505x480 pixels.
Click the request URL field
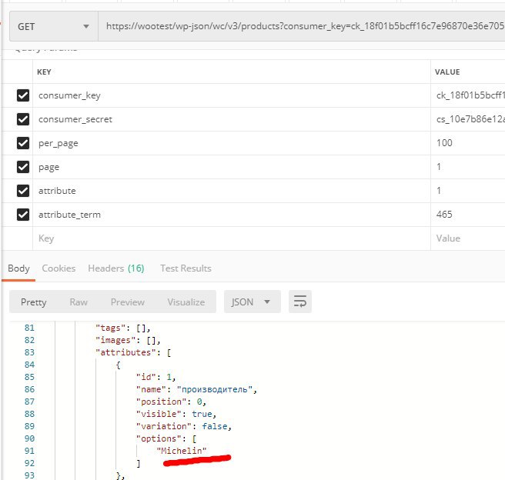[x=300, y=26]
